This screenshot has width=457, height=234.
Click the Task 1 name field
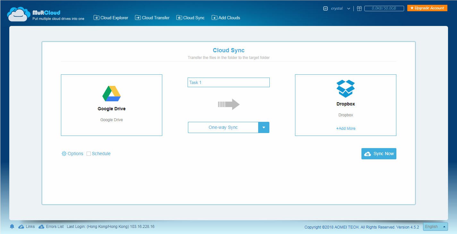[228, 82]
